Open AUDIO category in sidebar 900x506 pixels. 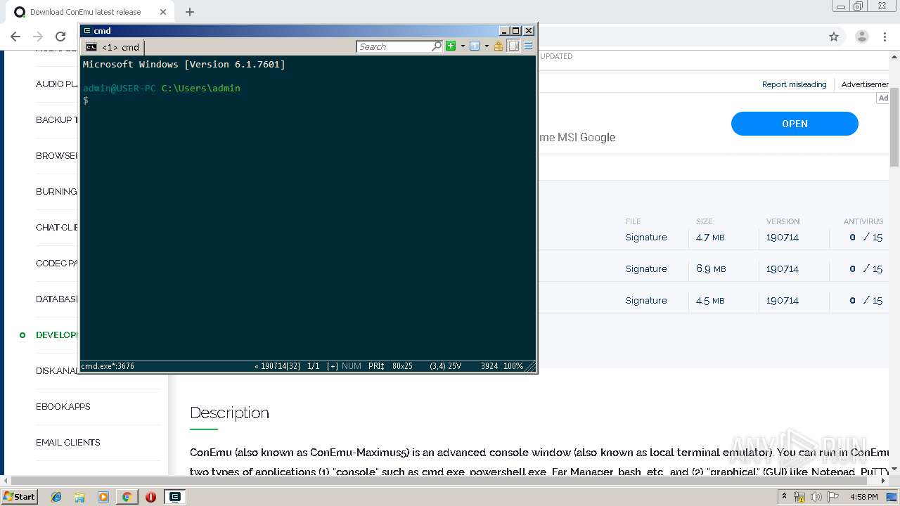coord(57,84)
